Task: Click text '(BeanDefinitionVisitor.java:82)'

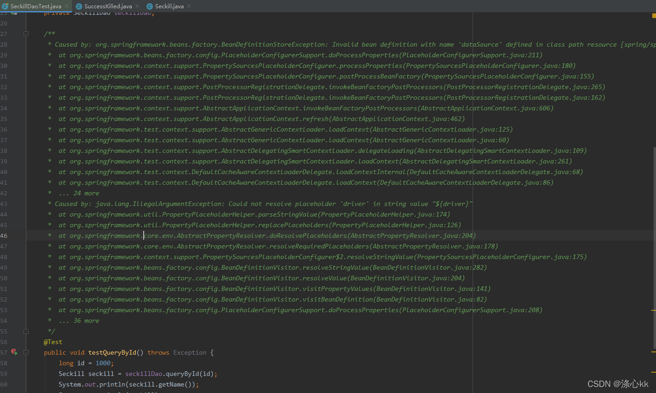Action: tap(430, 299)
